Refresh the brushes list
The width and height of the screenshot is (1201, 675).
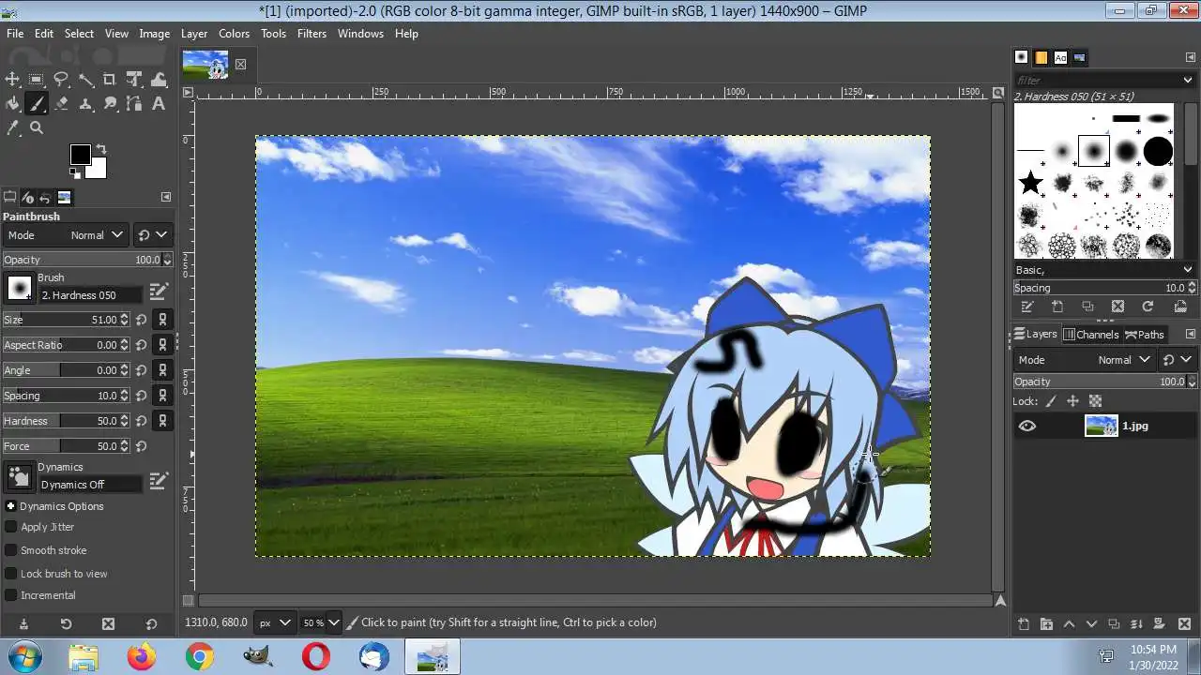[x=1148, y=307]
